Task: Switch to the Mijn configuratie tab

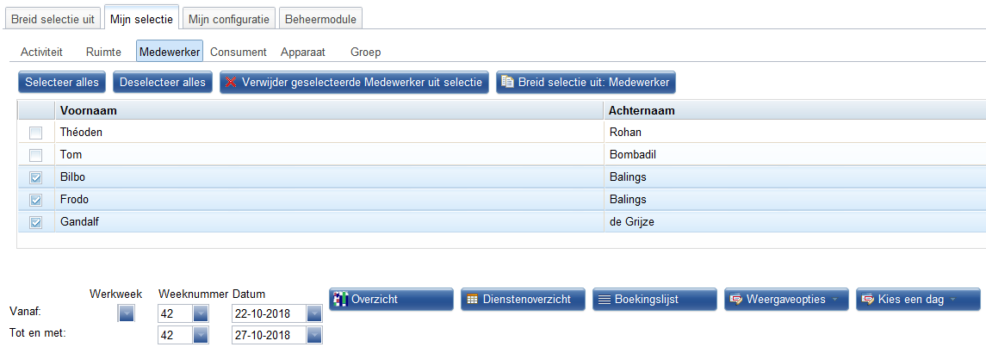Action: click(x=229, y=20)
